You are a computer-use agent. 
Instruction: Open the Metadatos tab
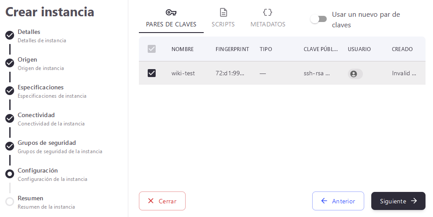[268, 24]
